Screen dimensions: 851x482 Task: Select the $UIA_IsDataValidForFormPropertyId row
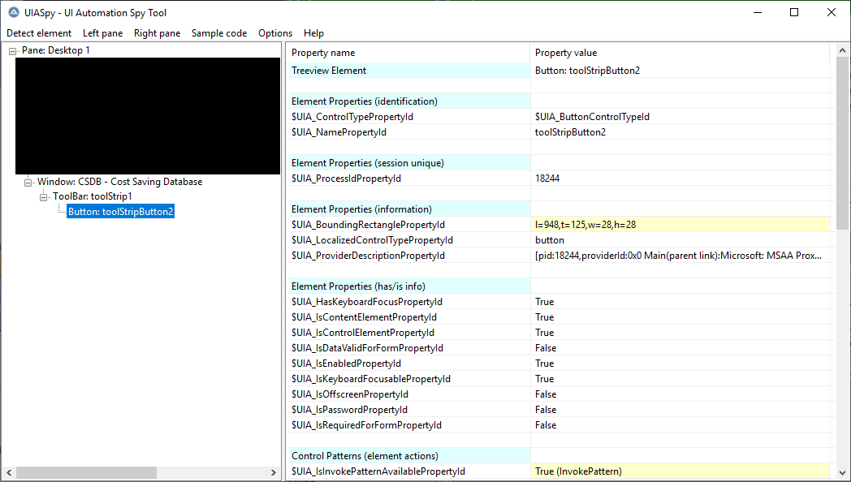[559, 348]
